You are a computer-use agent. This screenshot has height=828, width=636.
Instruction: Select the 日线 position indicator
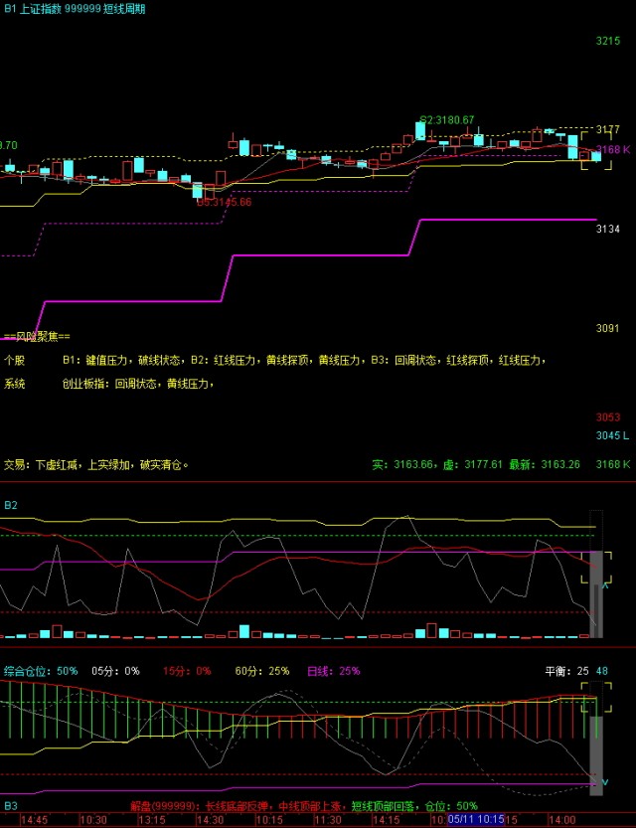pyautogui.click(x=334, y=671)
